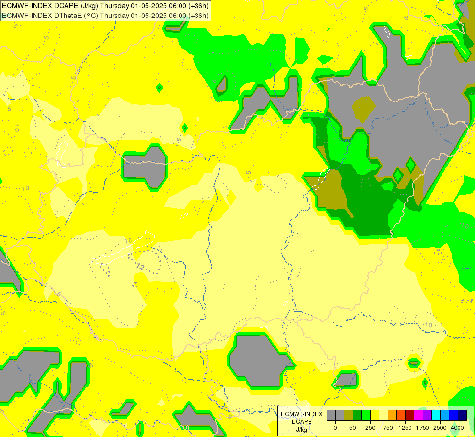This screenshot has height=437, width=475.
Task: Click the legend value "750"
Action: coord(388,428)
